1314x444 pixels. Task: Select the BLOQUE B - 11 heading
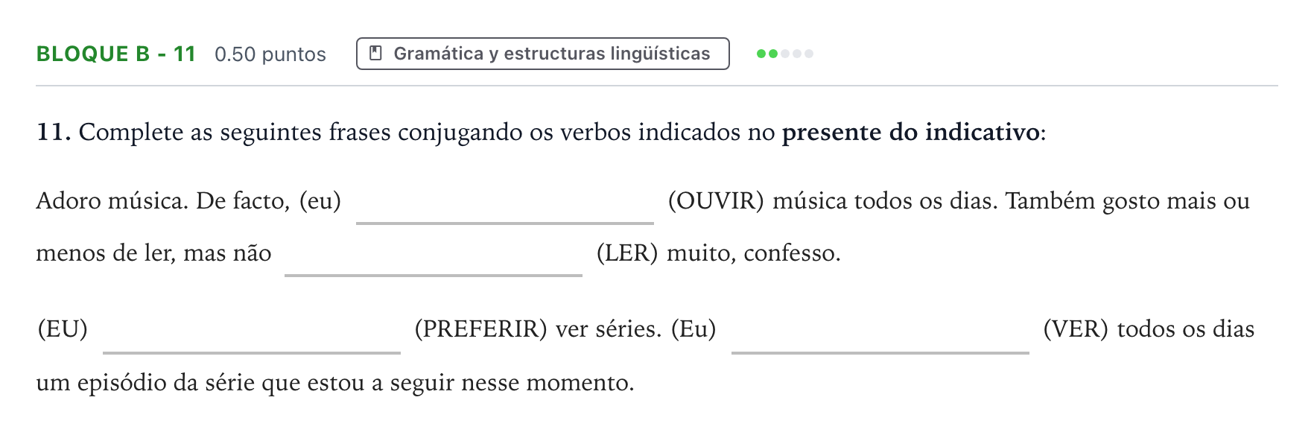pos(116,54)
